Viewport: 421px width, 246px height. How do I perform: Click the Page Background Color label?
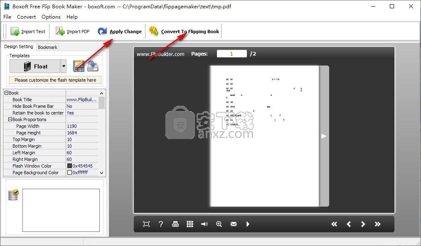coord(35,173)
